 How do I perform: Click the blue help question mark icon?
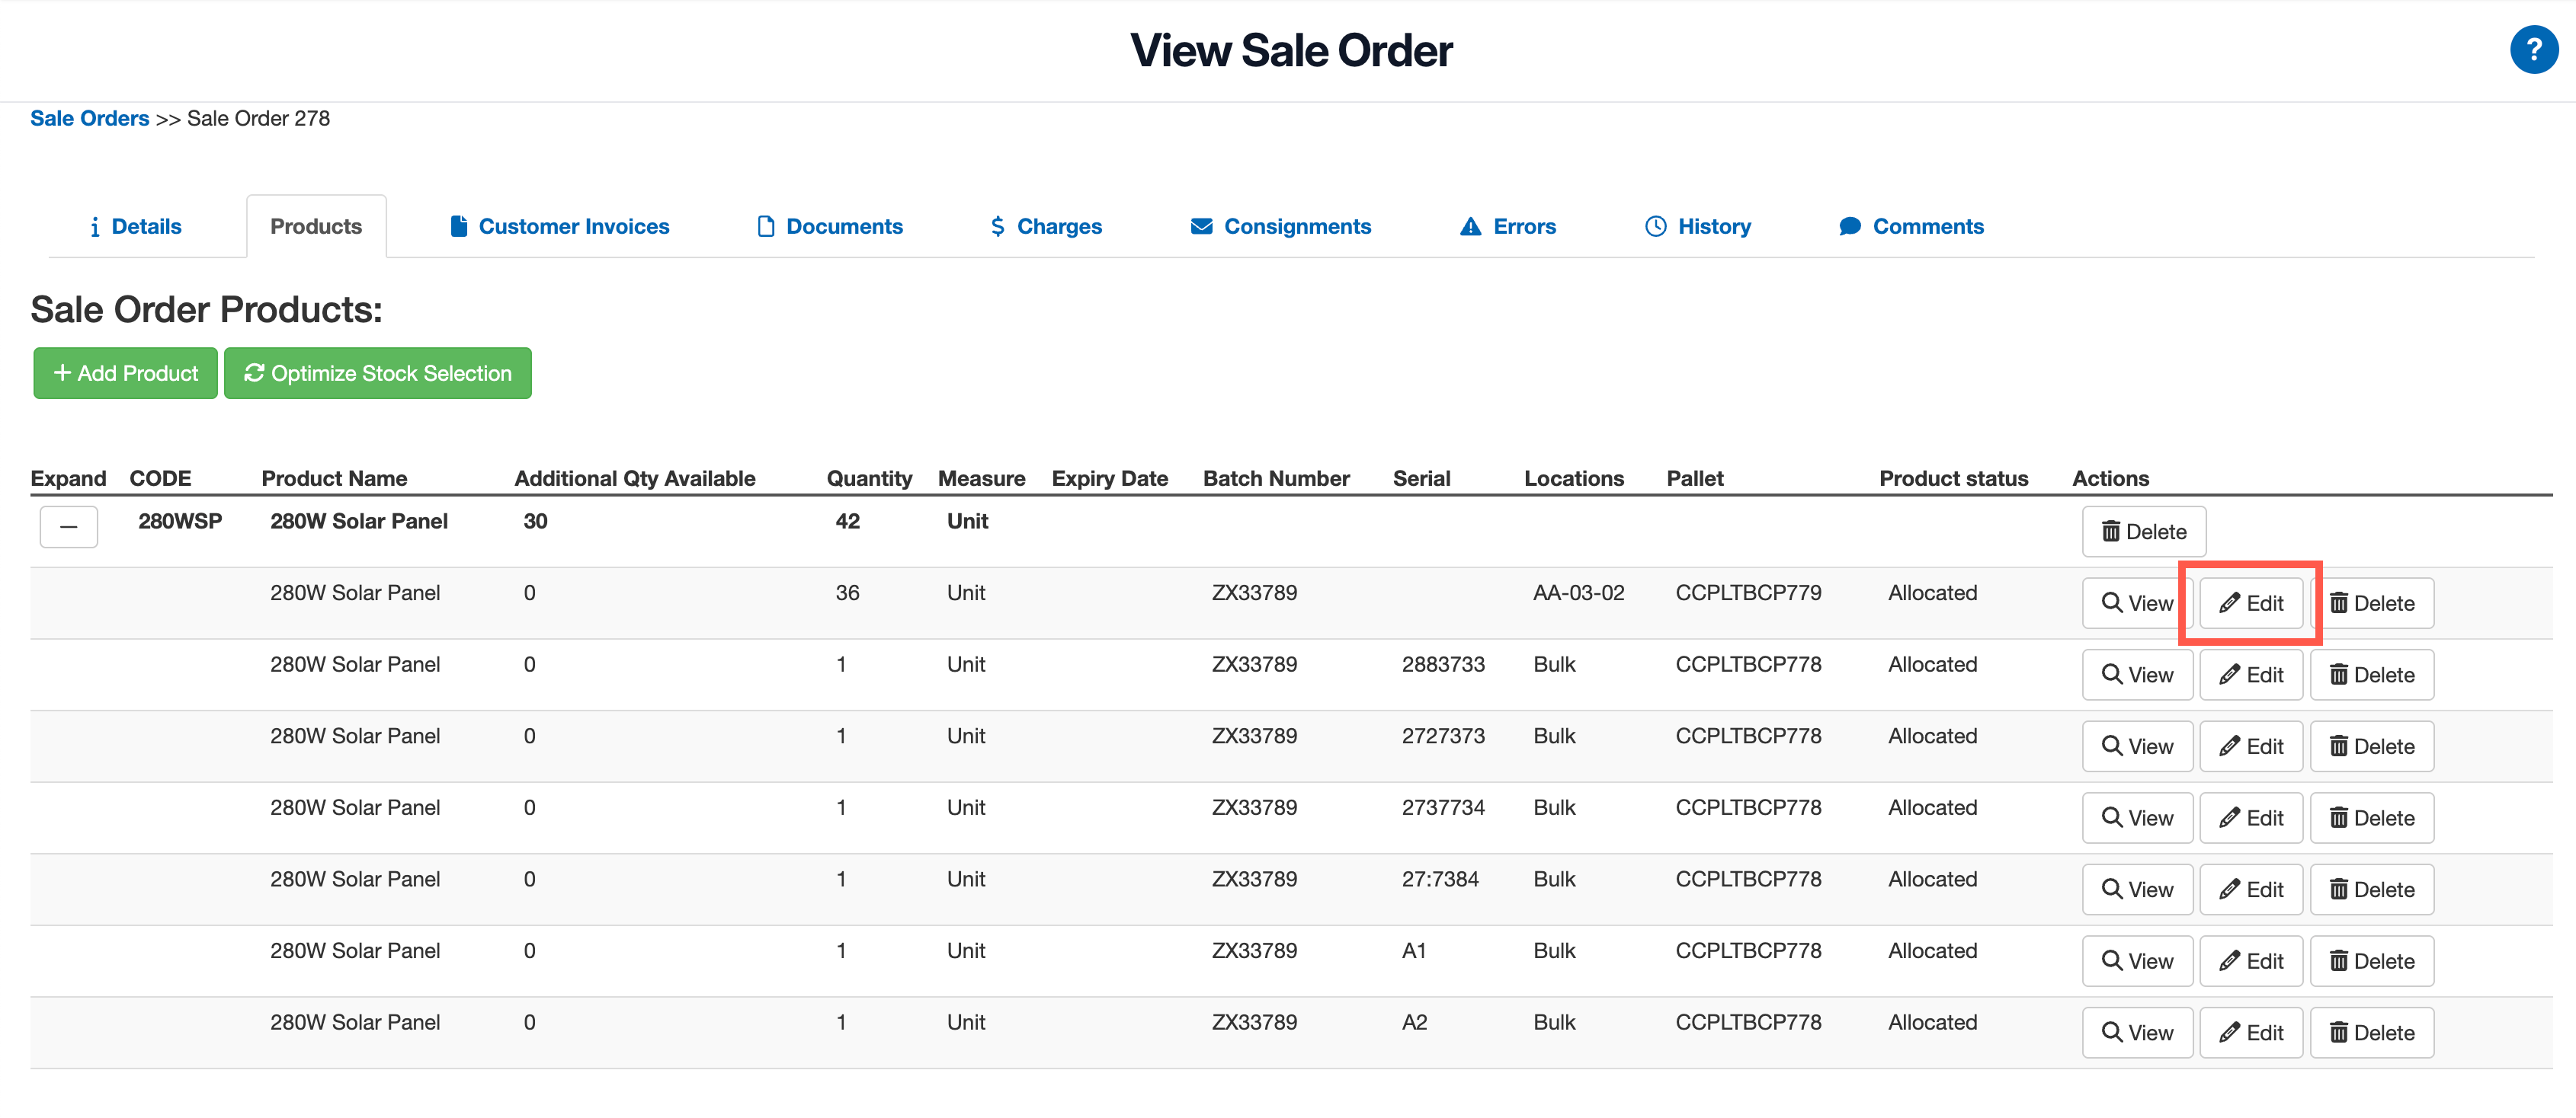point(2532,50)
